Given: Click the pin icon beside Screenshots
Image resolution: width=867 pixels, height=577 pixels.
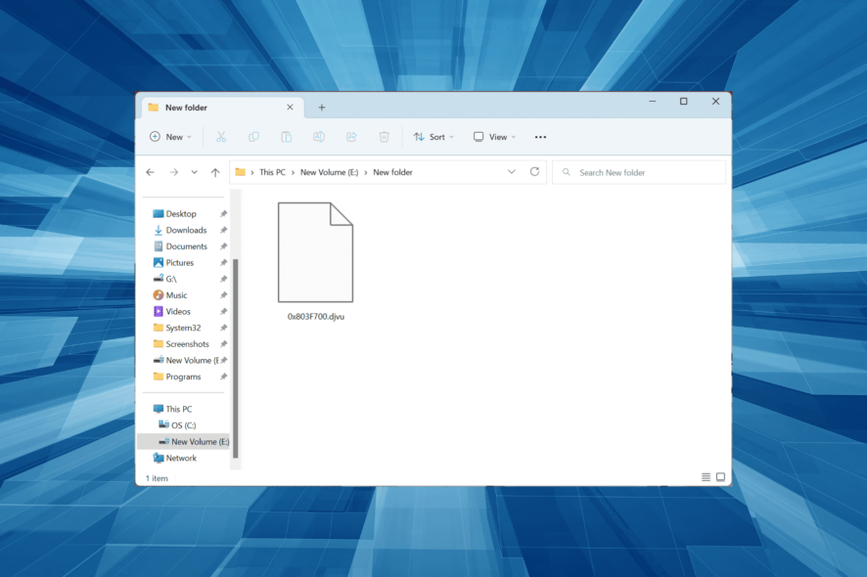Looking at the screenshot, I should pyautogui.click(x=223, y=344).
